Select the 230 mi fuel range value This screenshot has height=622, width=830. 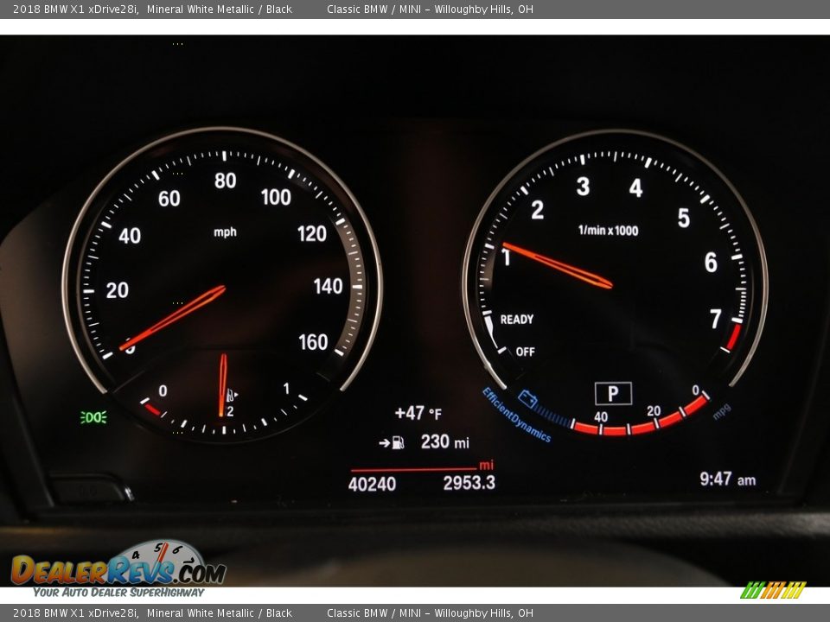click(444, 441)
